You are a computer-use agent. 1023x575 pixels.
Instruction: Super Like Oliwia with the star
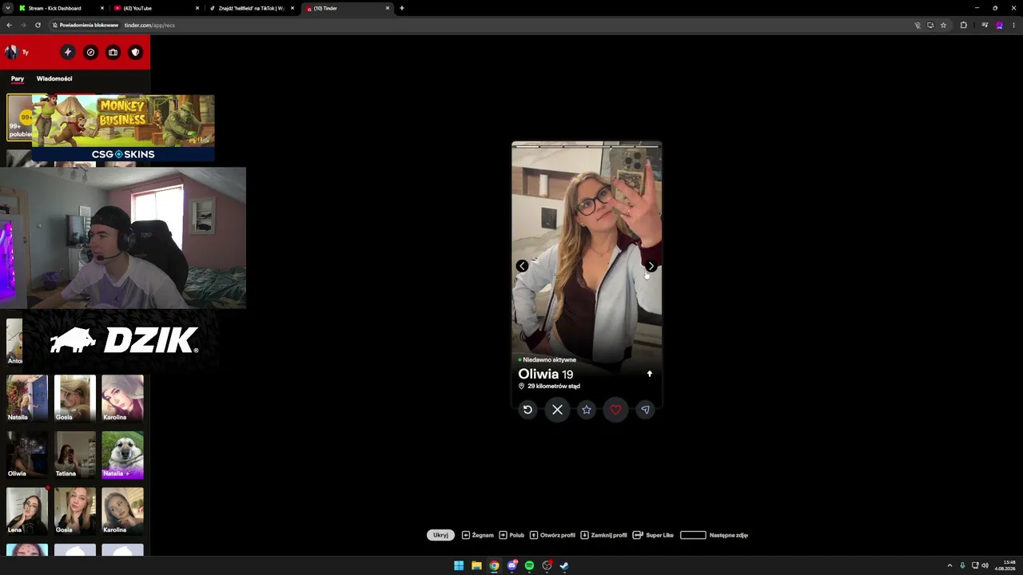[x=587, y=410]
